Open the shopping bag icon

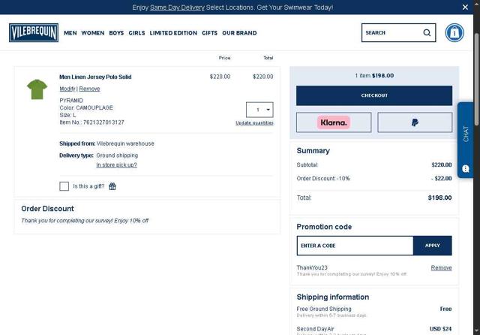click(x=454, y=32)
